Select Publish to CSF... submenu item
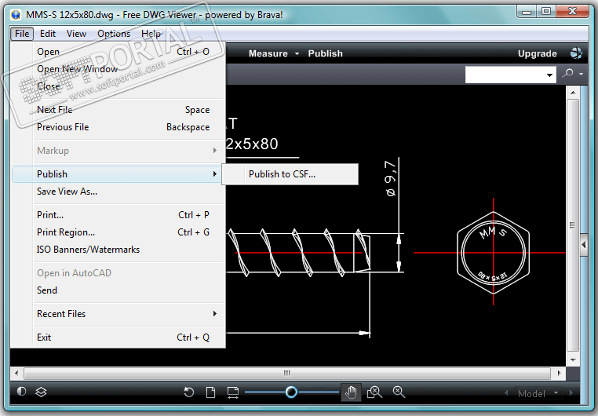 pos(290,174)
